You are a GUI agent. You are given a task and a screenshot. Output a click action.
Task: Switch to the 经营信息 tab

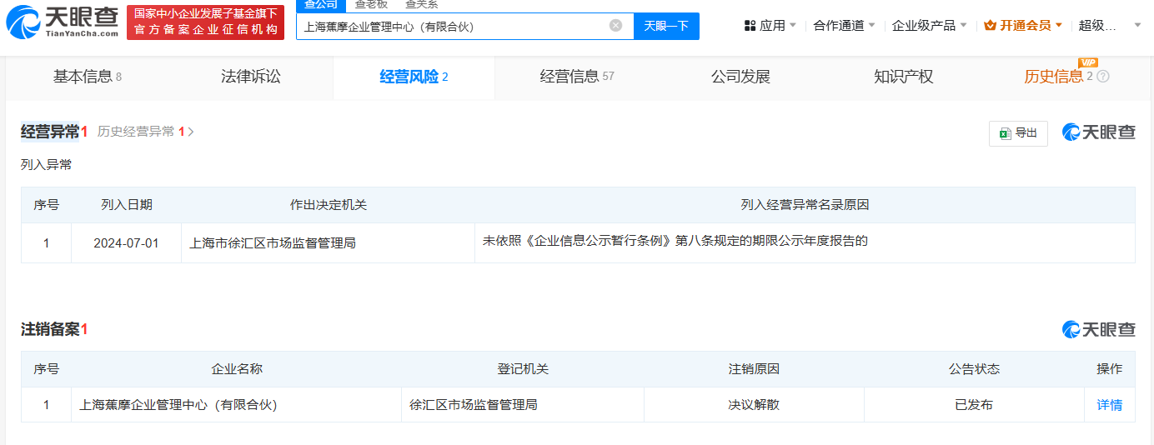(576, 77)
